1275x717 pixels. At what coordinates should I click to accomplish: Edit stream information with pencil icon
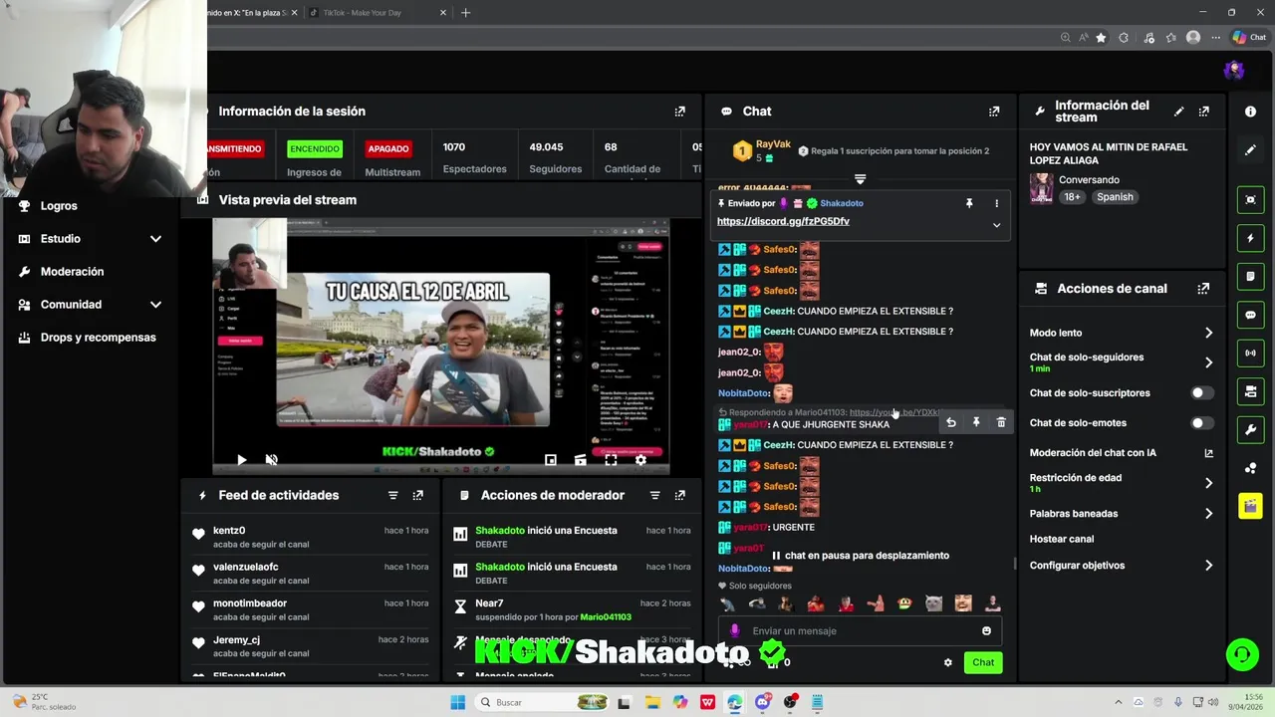1179,112
